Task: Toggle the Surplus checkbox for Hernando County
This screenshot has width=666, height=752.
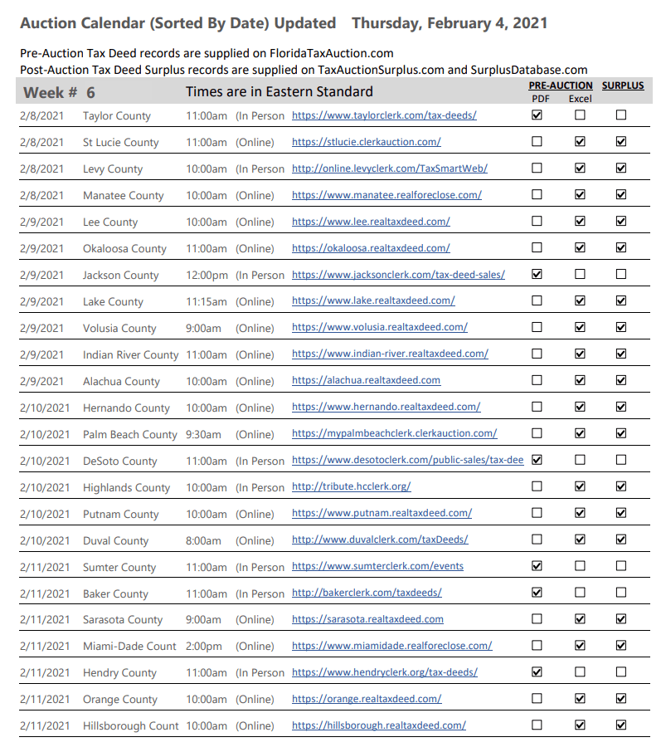Action: [x=621, y=407]
